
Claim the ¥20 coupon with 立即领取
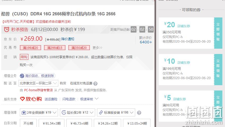tap(218, 33)
